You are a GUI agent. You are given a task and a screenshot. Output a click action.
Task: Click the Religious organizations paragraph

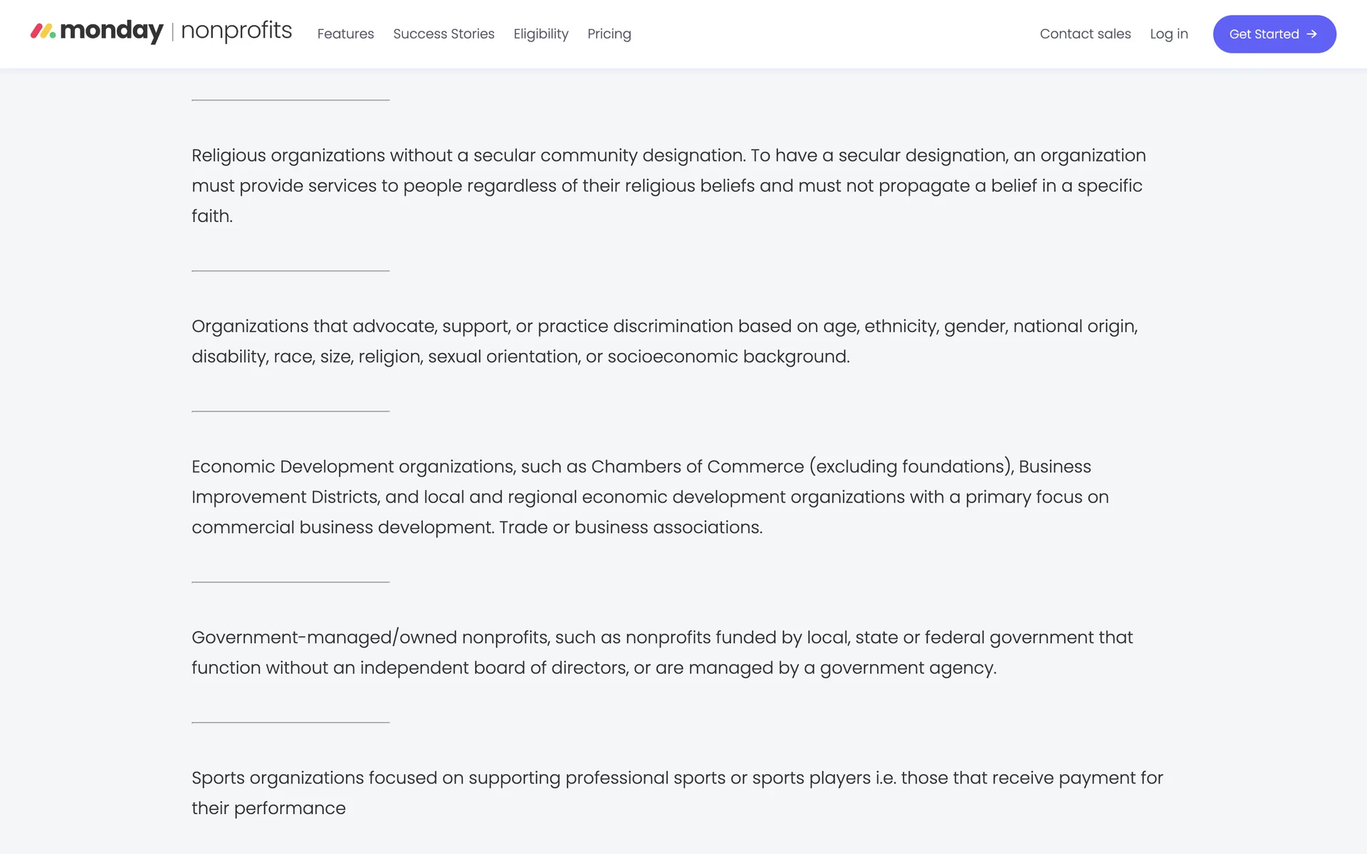pyautogui.click(x=668, y=186)
